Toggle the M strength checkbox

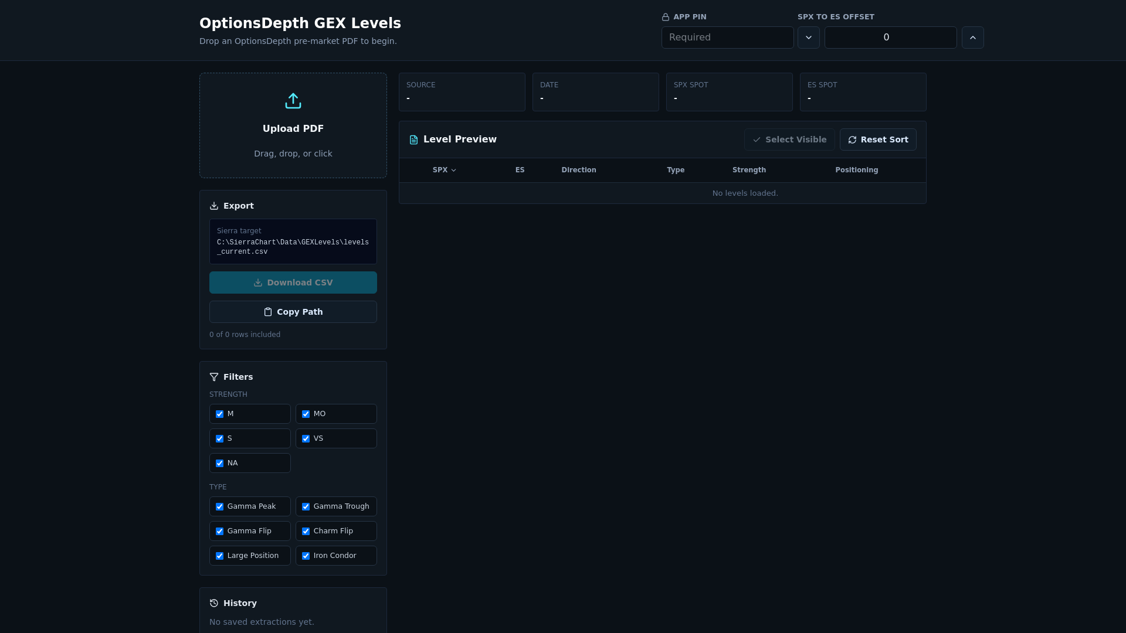[220, 414]
